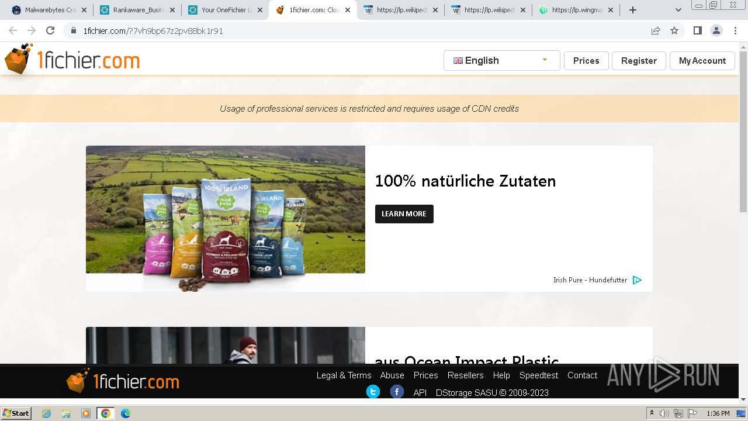Screen dimensions: 748x421
Task: Open a new browser tab
Action: tap(632, 10)
